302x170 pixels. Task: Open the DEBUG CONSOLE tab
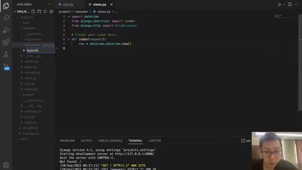[x=110, y=141]
